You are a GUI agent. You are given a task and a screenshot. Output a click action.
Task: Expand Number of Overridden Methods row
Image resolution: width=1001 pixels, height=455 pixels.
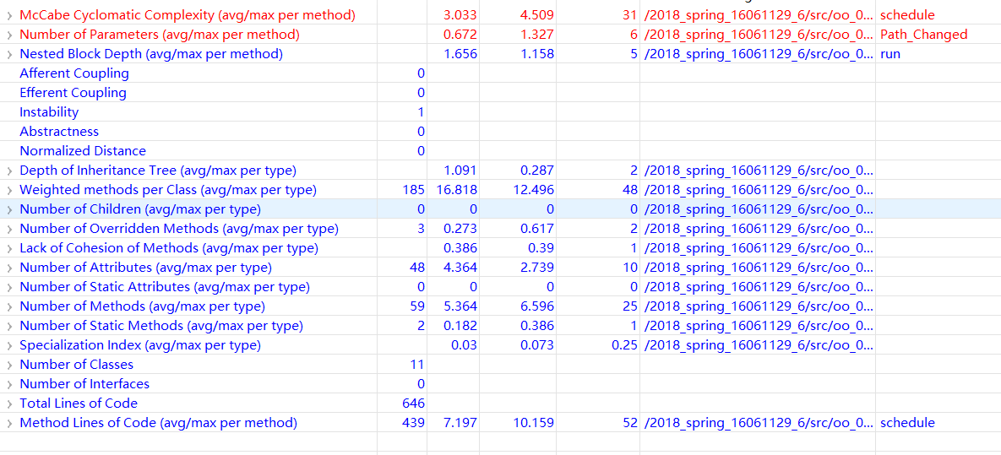(9, 229)
